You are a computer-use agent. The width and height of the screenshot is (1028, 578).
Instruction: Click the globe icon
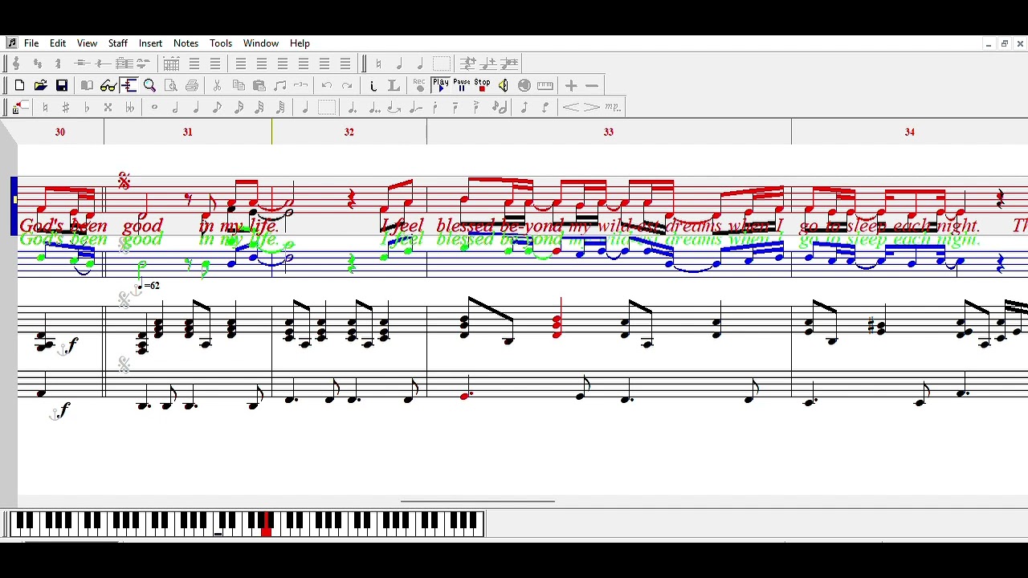pyautogui.click(x=524, y=86)
